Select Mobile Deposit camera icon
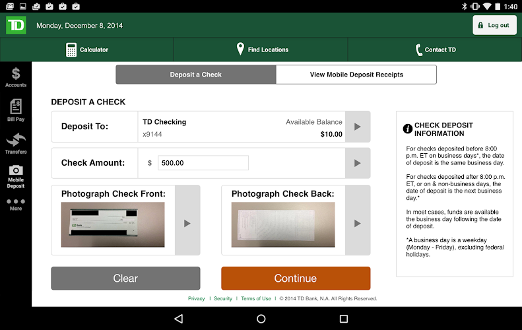This screenshot has height=330, width=522. pyautogui.click(x=16, y=171)
